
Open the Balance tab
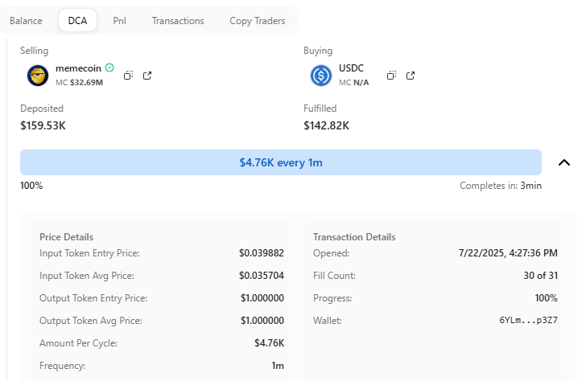26,21
